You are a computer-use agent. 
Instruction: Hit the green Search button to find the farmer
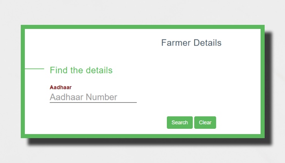[180, 123]
